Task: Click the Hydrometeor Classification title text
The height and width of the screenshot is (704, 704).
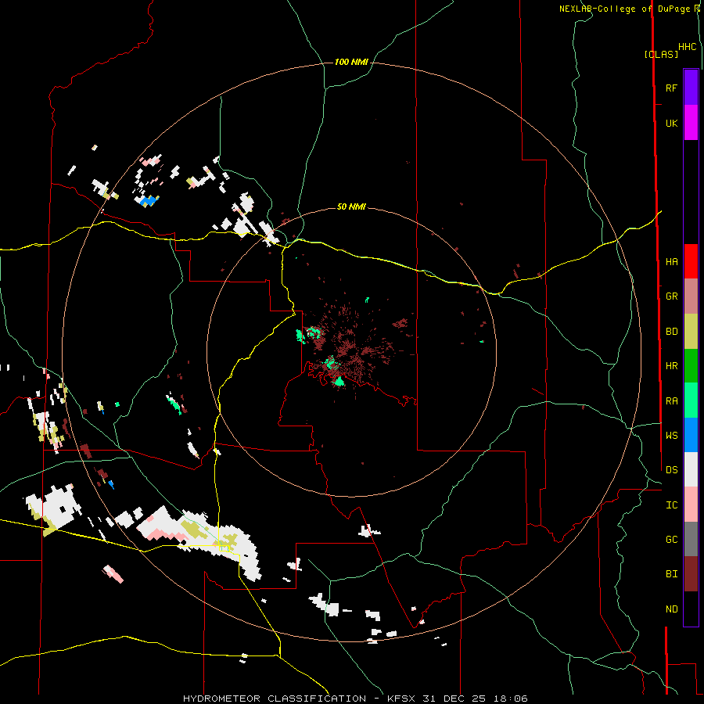Action: tap(274, 698)
